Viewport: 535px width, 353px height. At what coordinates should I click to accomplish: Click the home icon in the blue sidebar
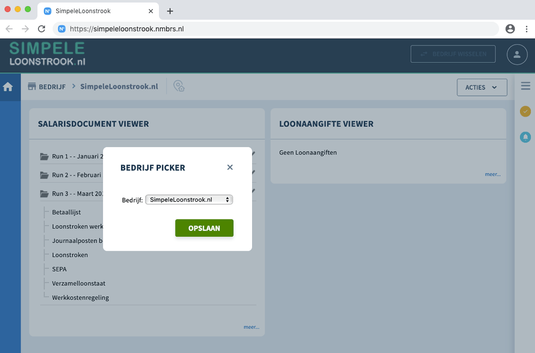pos(8,86)
